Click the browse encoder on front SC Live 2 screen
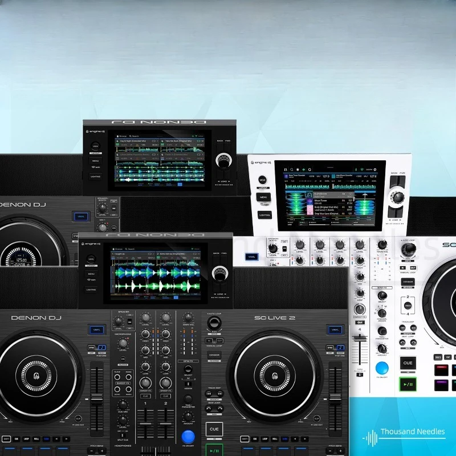 pos(220,274)
